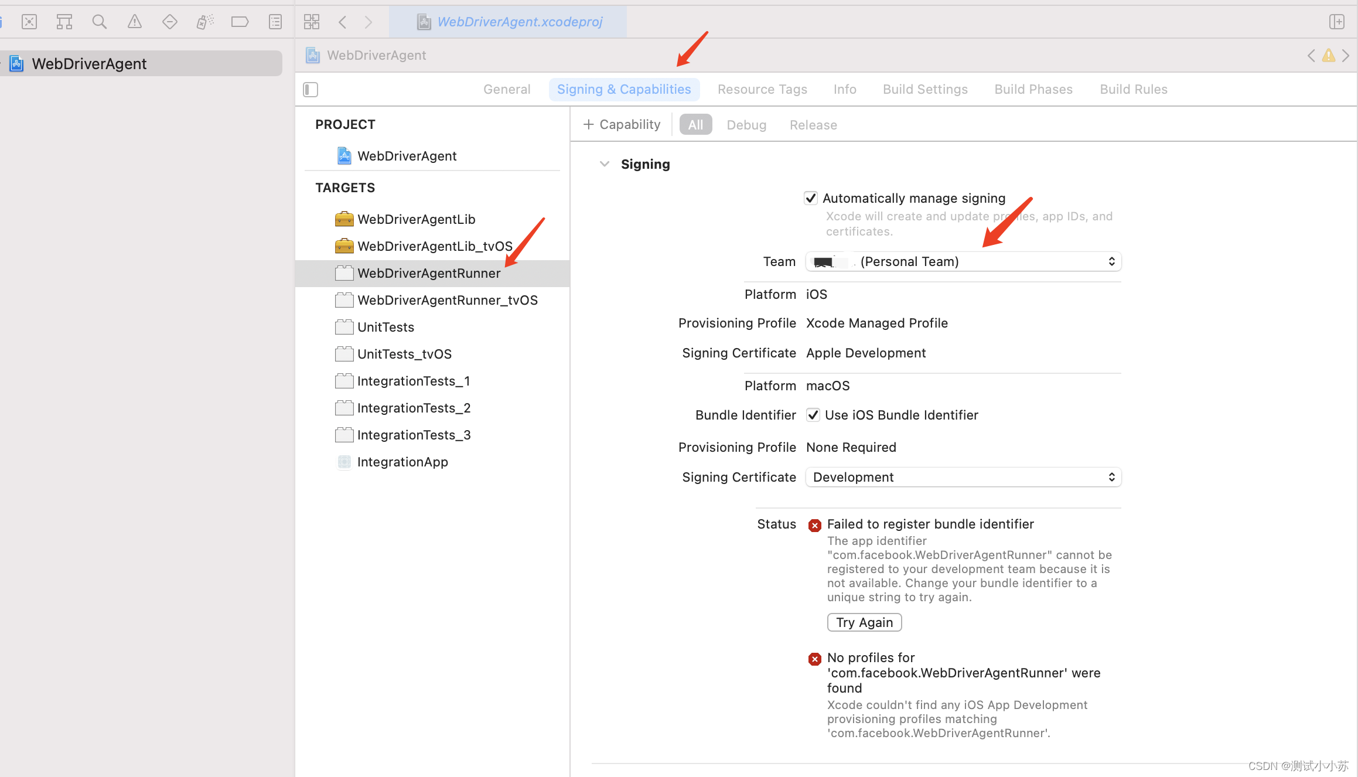The width and height of the screenshot is (1358, 777).
Task: Select the IntegrationApp target
Action: (402, 462)
